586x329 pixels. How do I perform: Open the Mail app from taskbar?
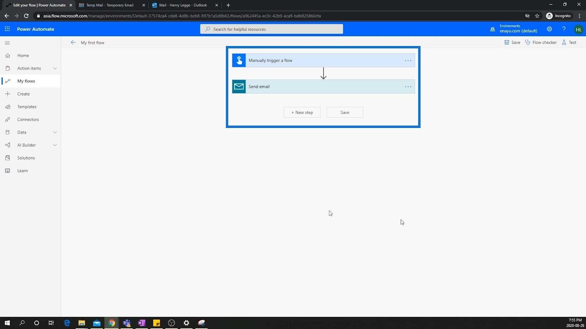97,323
